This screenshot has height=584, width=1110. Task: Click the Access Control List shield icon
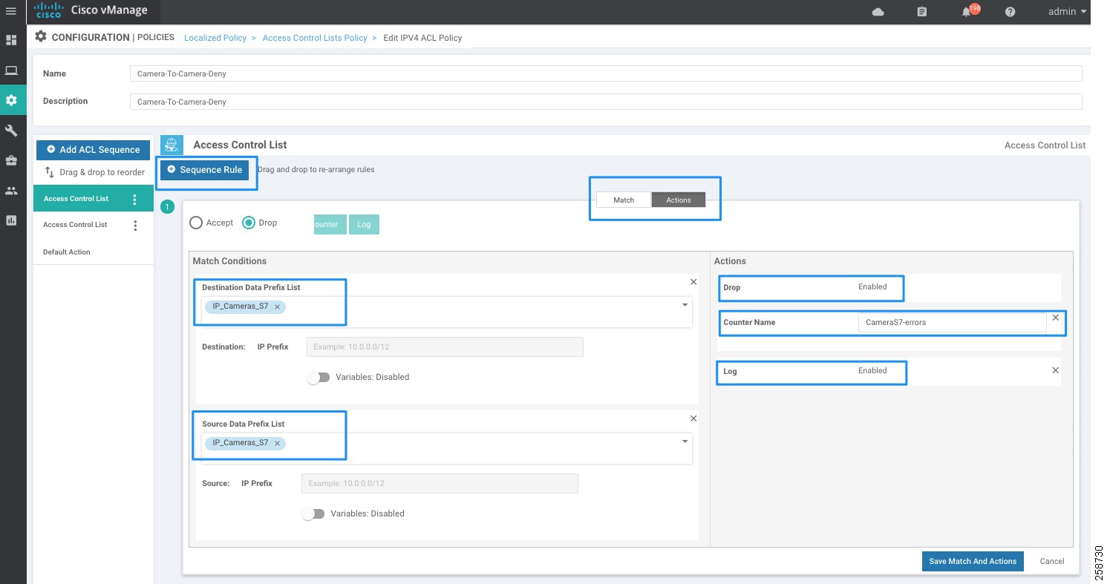[x=172, y=145]
